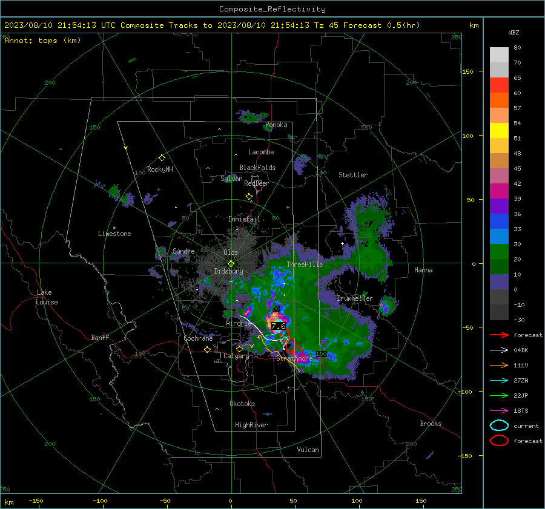
Task: Click the Lacombe city label
Action: pos(261,152)
